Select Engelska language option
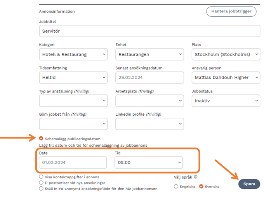 coord(176,186)
